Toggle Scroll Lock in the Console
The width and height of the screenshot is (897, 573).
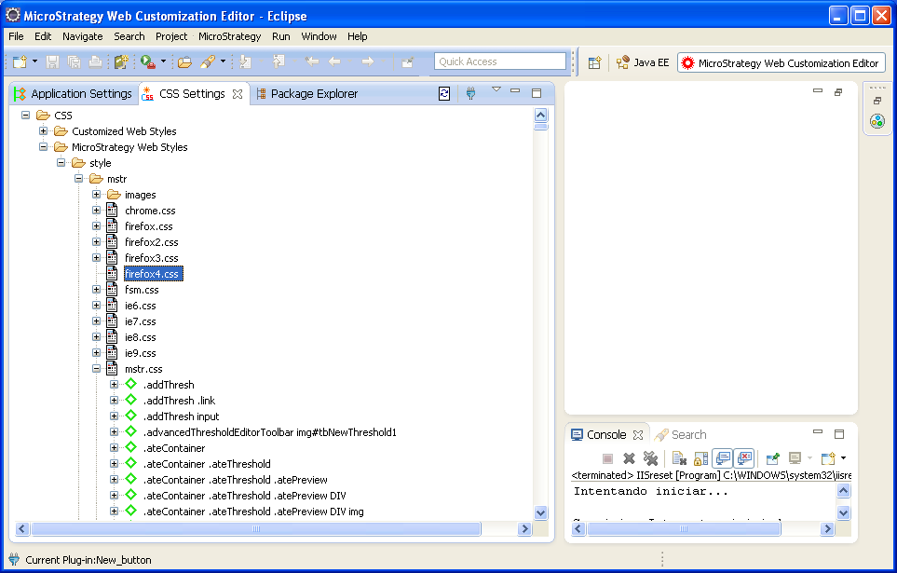(700, 457)
